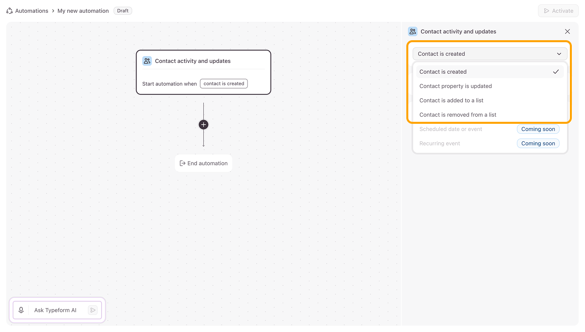Collapse the Contact is created dropdown
Image resolution: width=585 pixels, height=332 pixels.
click(x=490, y=54)
